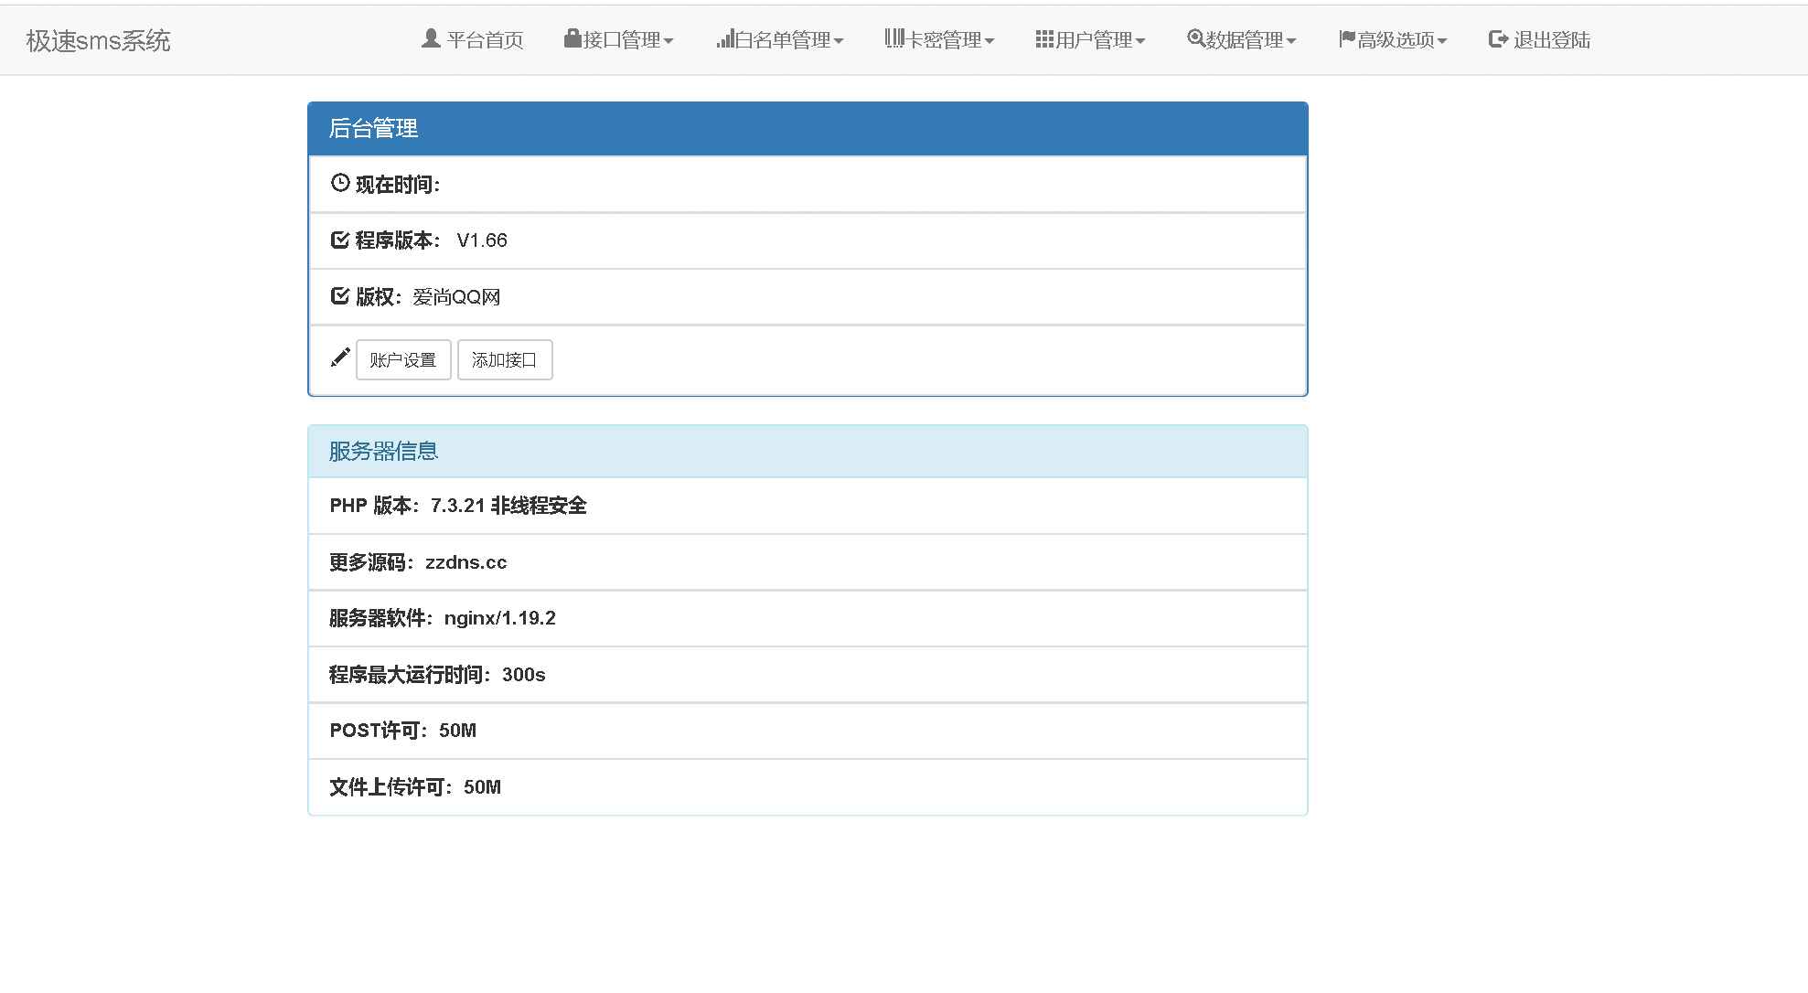The height and width of the screenshot is (993, 1808).
Task: Open the 平台首页 menu item
Action: pos(472,39)
